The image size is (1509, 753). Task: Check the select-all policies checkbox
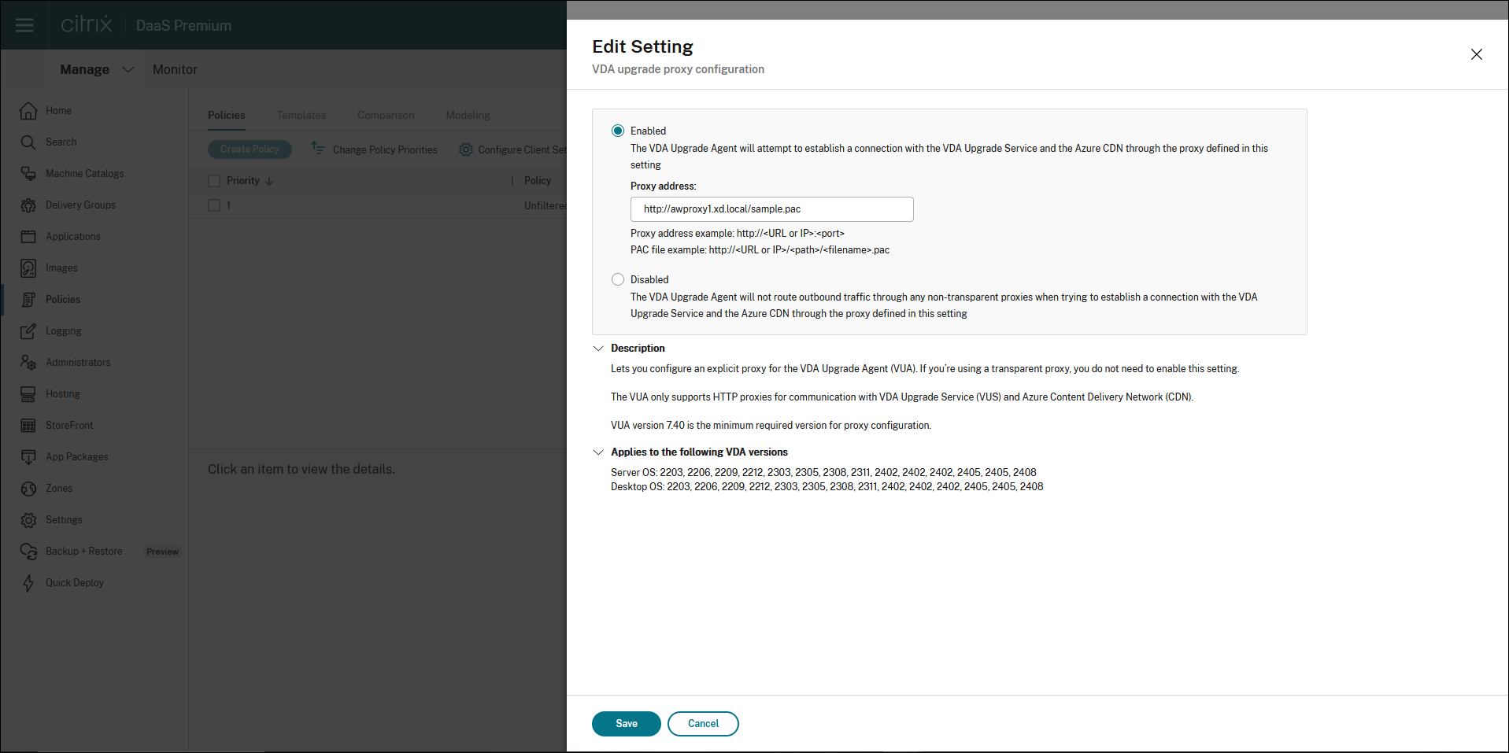point(214,181)
